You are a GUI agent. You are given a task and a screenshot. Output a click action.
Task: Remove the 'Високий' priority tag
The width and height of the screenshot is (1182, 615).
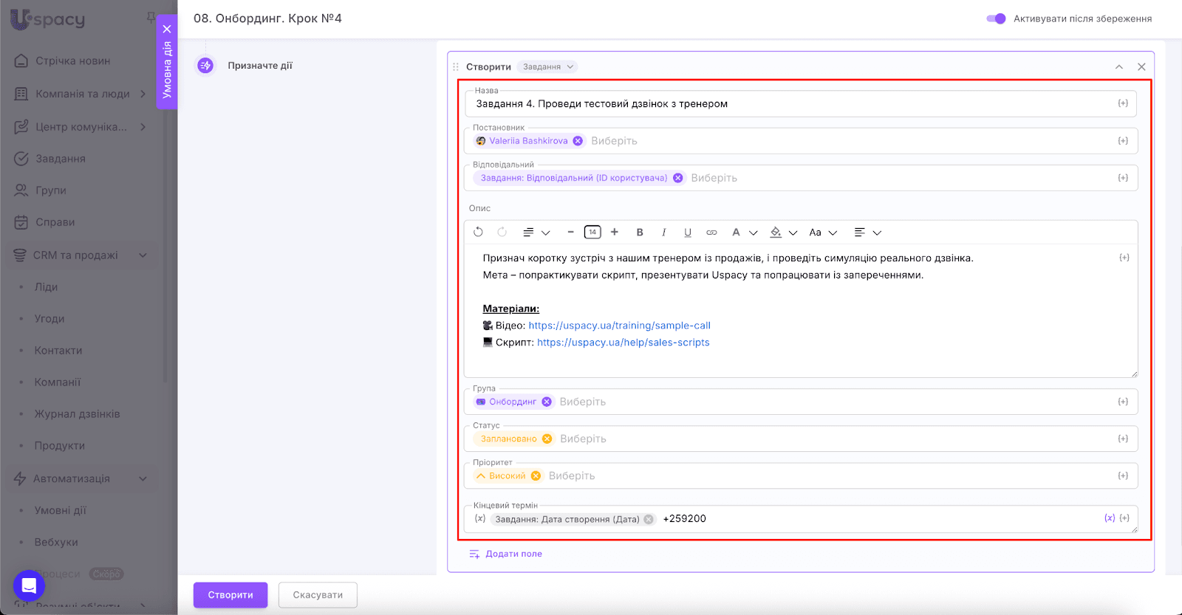point(536,476)
